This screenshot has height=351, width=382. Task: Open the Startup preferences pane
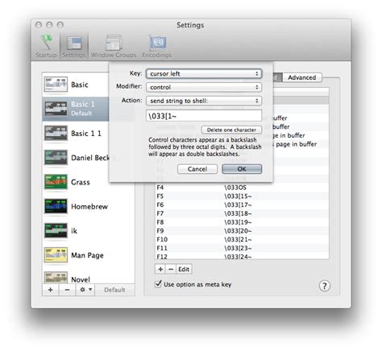tap(46, 46)
